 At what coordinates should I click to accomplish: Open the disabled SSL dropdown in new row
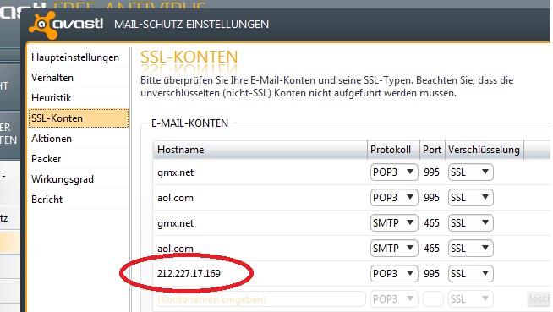point(470,299)
